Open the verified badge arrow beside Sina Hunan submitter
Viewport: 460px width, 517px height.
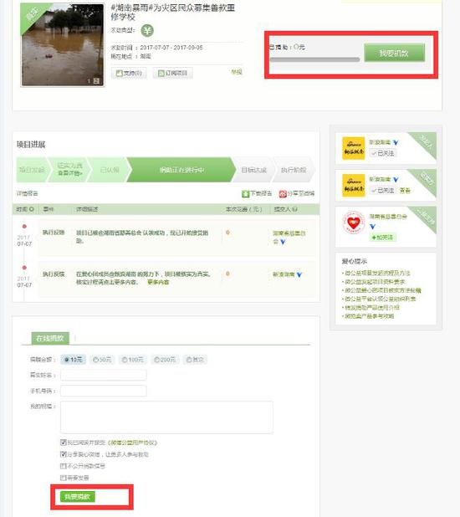pyautogui.click(x=299, y=274)
